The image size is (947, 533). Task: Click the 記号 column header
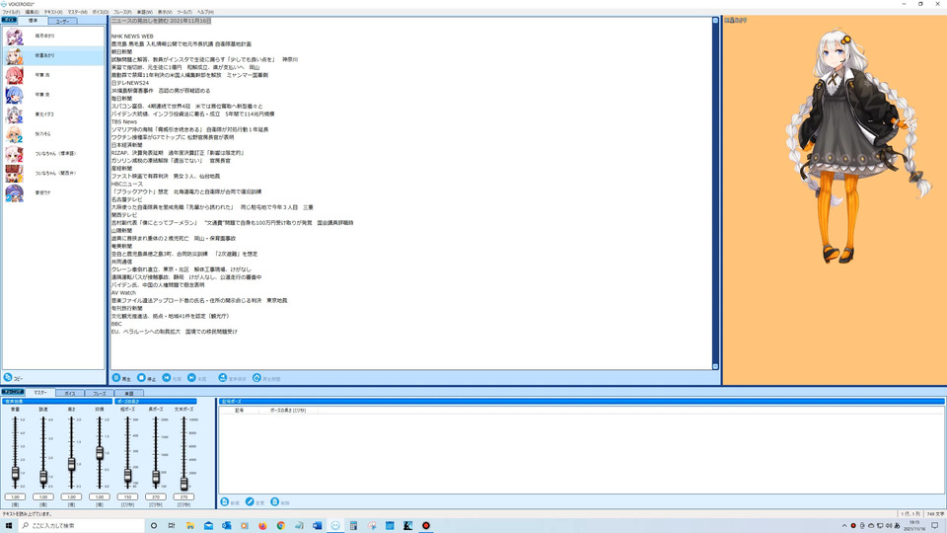pos(239,411)
